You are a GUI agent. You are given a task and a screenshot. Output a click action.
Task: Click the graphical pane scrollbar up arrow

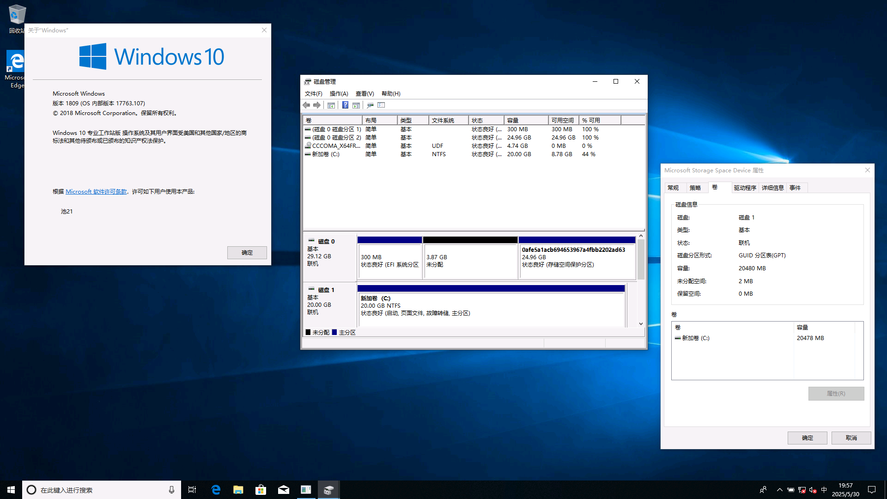pos(641,236)
